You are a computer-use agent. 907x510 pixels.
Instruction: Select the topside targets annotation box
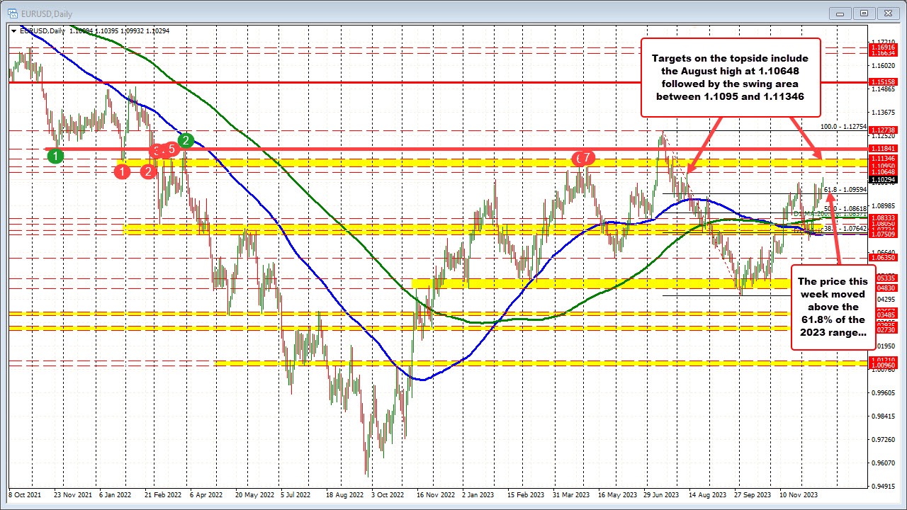[x=730, y=77]
